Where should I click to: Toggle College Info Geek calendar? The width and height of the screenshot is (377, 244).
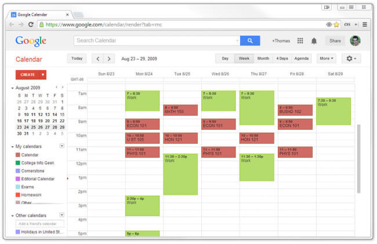click(18, 163)
